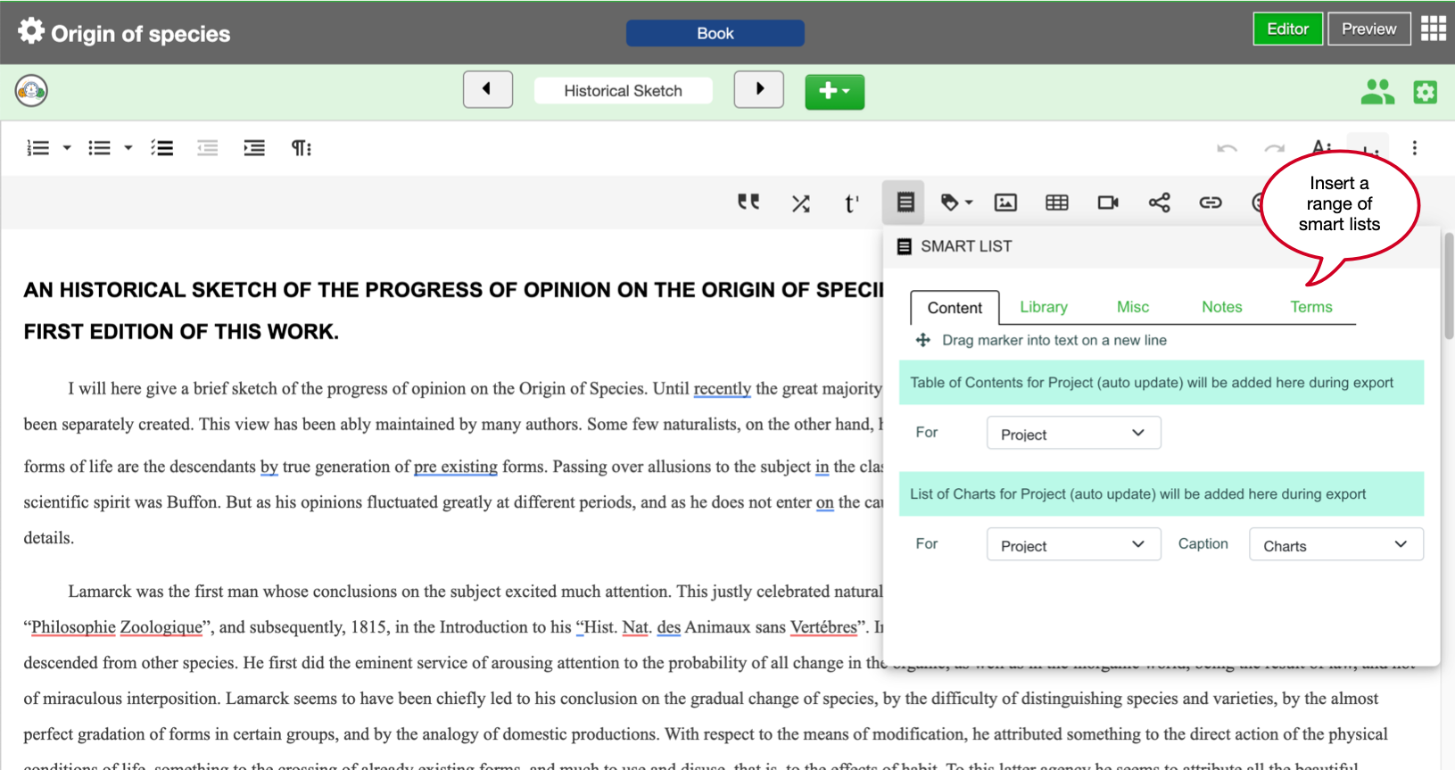Open the numbered list style dropdown arrow

(67, 148)
